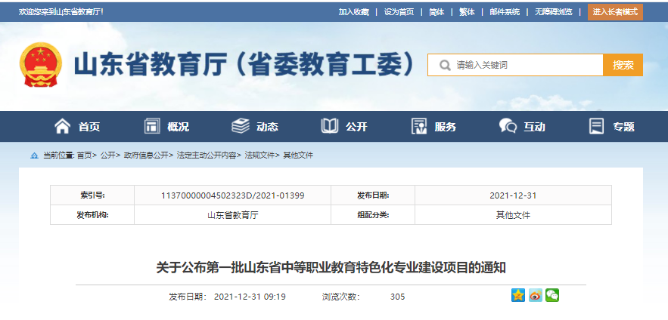Share to Weibo icon

click(x=535, y=295)
